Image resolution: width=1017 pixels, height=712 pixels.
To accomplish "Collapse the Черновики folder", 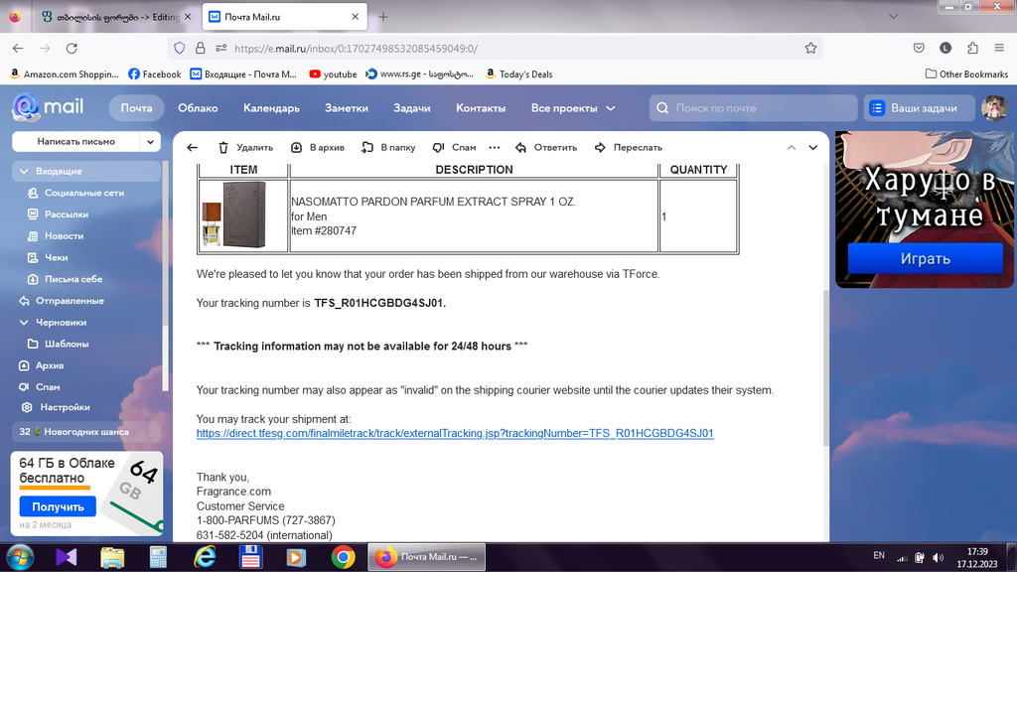I will pos(25,323).
